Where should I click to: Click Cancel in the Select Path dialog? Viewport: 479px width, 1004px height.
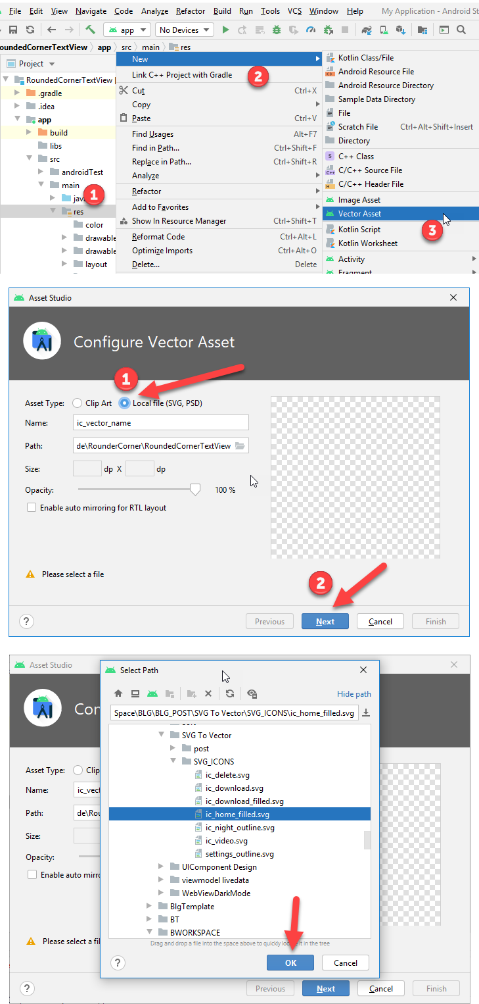click(x=346, y=963)
